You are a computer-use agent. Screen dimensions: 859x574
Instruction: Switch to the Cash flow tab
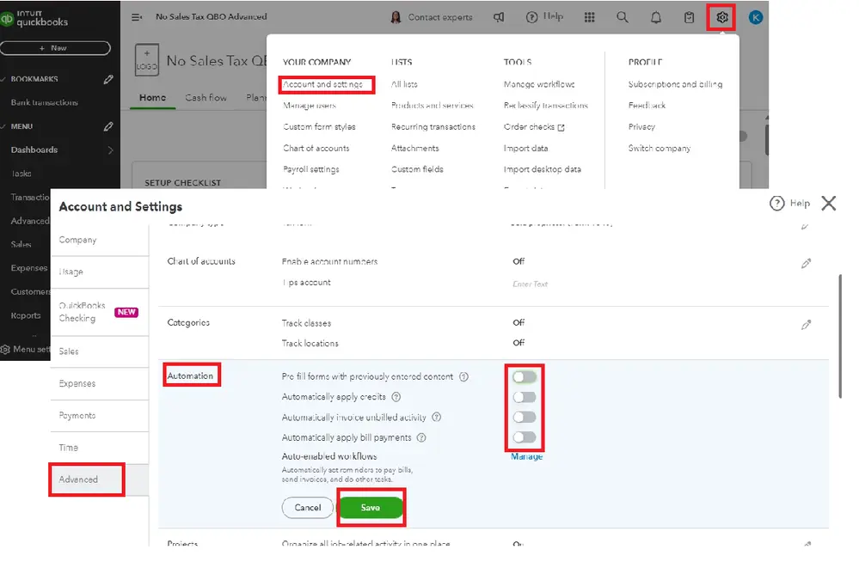pos(206,98)
